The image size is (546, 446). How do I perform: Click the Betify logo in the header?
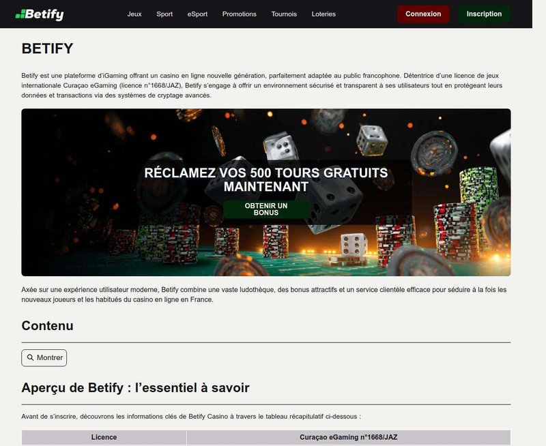(x=40, y=14)
